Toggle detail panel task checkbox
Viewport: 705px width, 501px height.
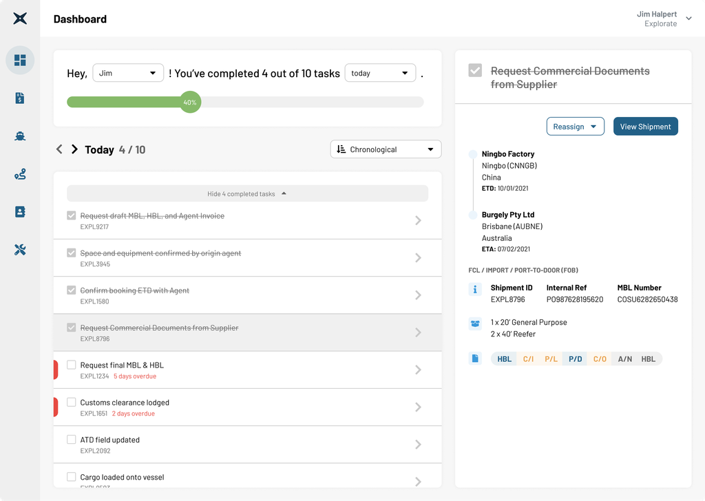(x=475, y=70)
